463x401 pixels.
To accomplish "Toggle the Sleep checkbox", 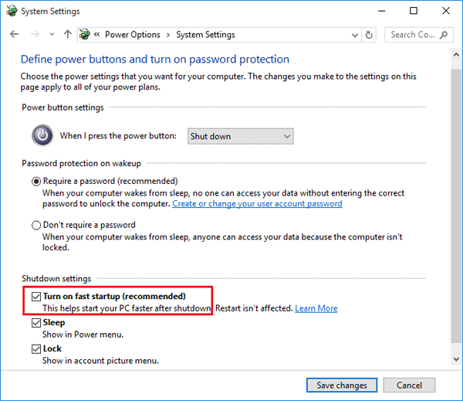I will click(x=36, y=323).
